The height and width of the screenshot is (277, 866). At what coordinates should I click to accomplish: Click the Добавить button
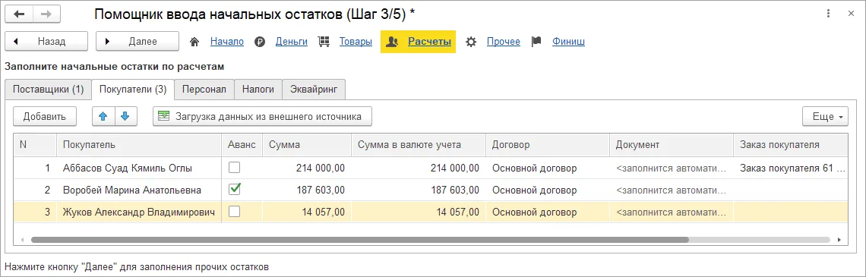pos(44,116)
